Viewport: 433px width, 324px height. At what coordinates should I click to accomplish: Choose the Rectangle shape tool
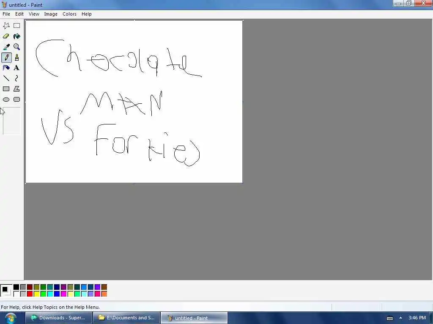click(x=6, y=89)
